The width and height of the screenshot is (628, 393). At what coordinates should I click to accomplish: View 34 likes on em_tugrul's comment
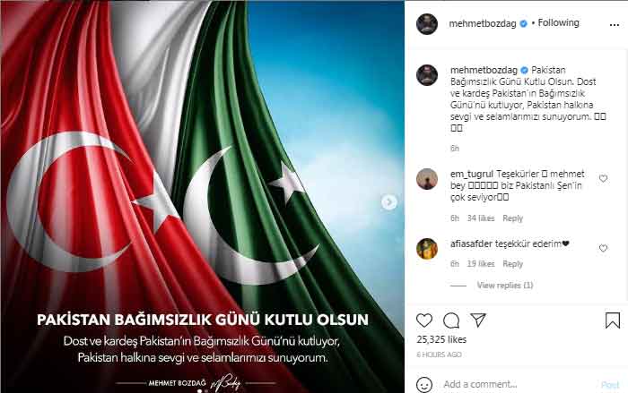point(481,218)
